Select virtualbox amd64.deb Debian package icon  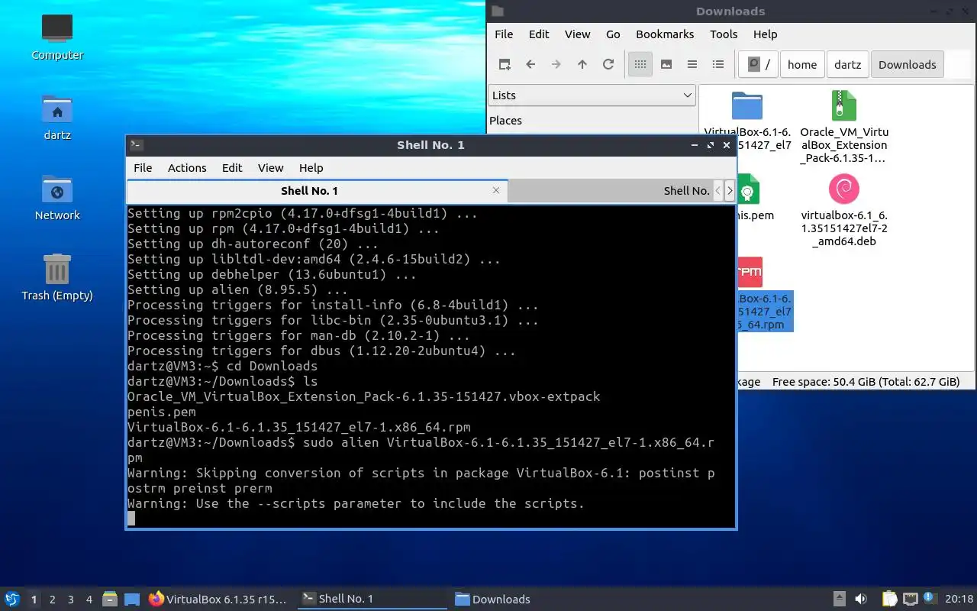point(844,189)
